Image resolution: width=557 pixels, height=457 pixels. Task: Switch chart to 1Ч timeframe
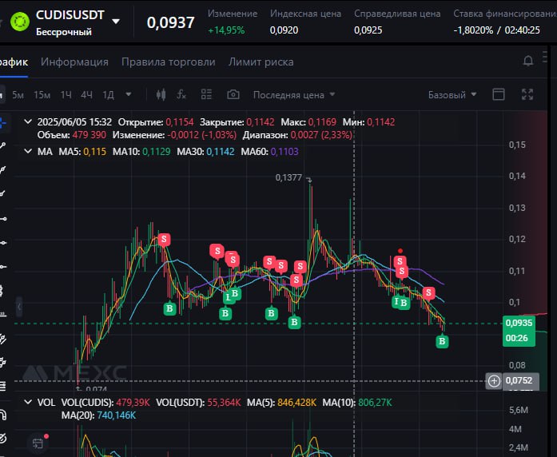click(66, 95)
